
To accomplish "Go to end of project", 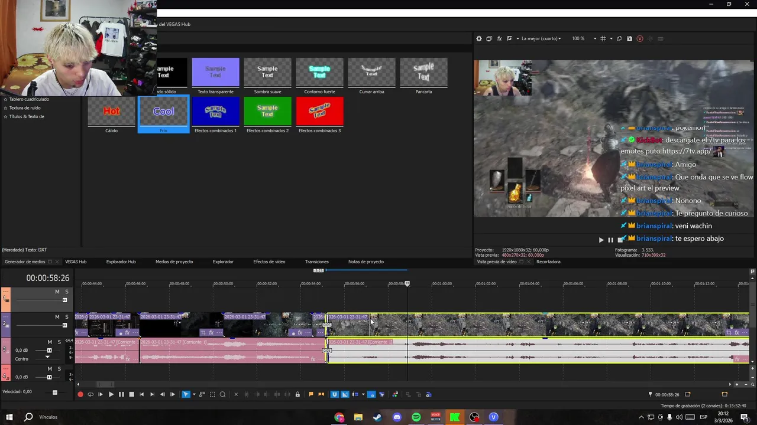I will point(152,394).
